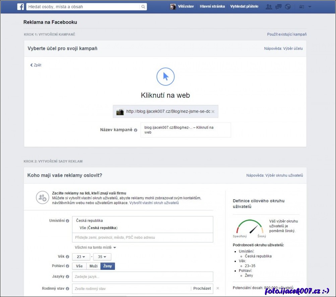Open the maximum age 35 dropdown
336x297 pixels.
(x=102, y=257)
